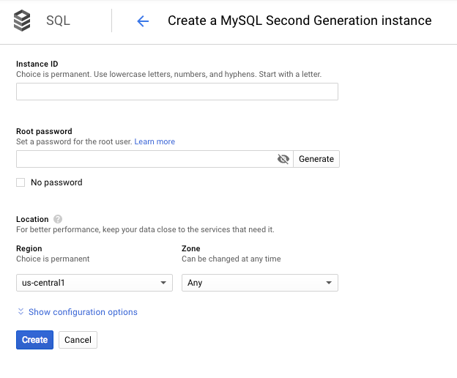
Task: Click the 'Choice is permanent' text under Region
Action: (53, 259)
